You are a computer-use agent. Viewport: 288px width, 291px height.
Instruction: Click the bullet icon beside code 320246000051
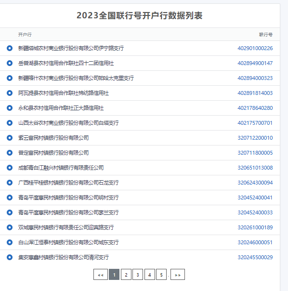click(x=10, y=242)
